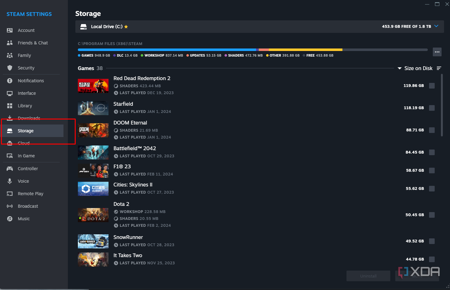Click the Music note icon
The width and height of the screenshot is (450, 290).
pyautogui.click(x=10, y=219)
